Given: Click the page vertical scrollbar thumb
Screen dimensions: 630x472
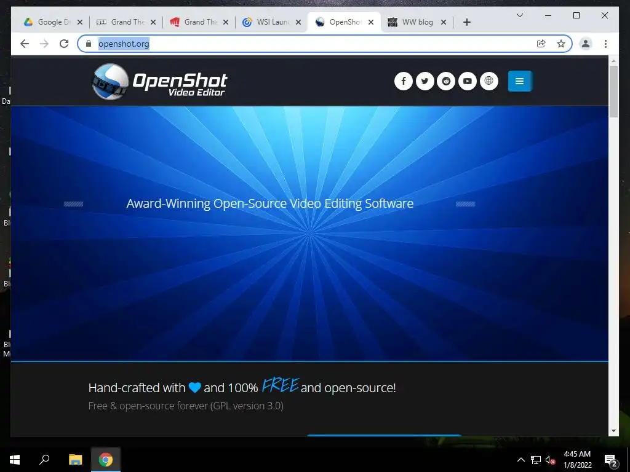Looking at the screenshot, I should click(613, 92).
